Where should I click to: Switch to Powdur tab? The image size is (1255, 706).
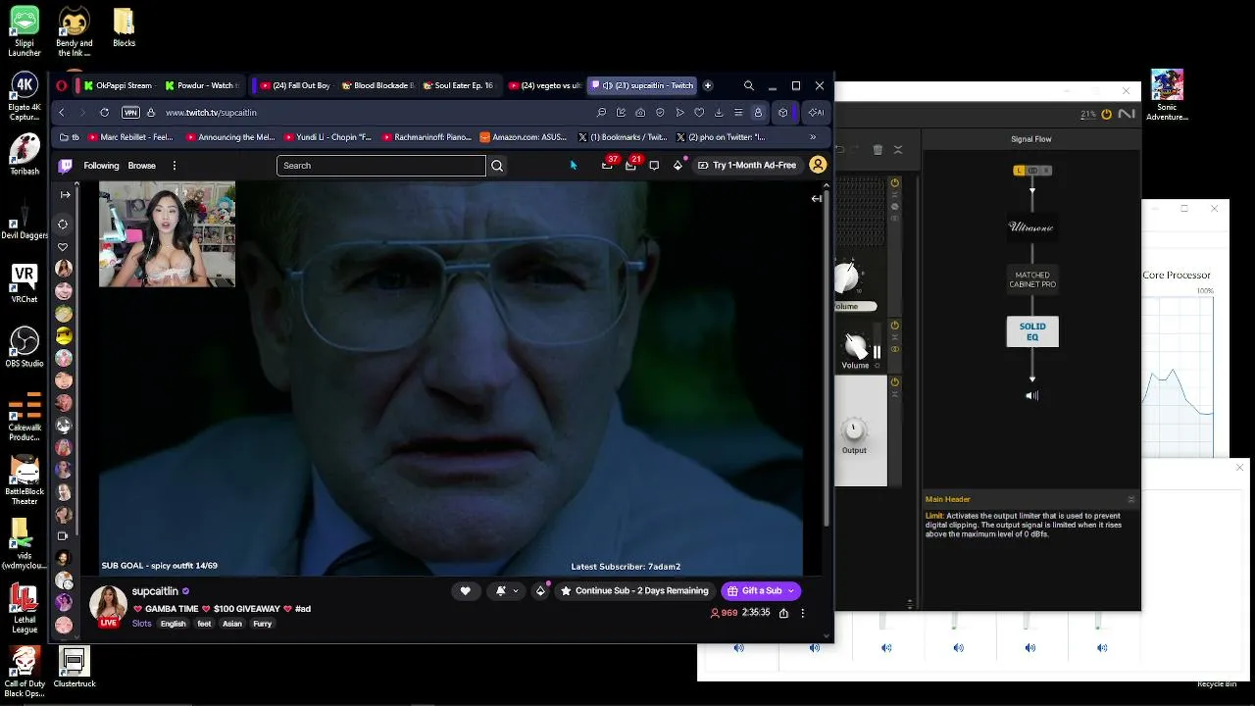pos(200,85)
